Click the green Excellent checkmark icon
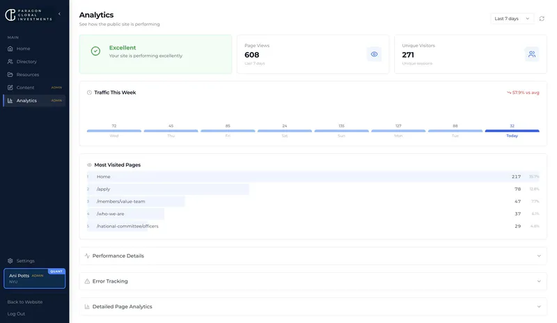The image size is (557, 323). [95, 52]
